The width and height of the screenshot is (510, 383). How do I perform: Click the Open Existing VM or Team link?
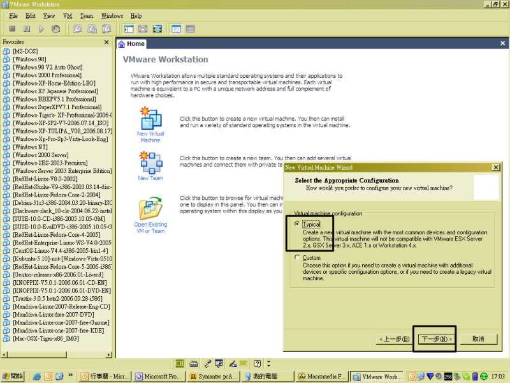point(150,228)
